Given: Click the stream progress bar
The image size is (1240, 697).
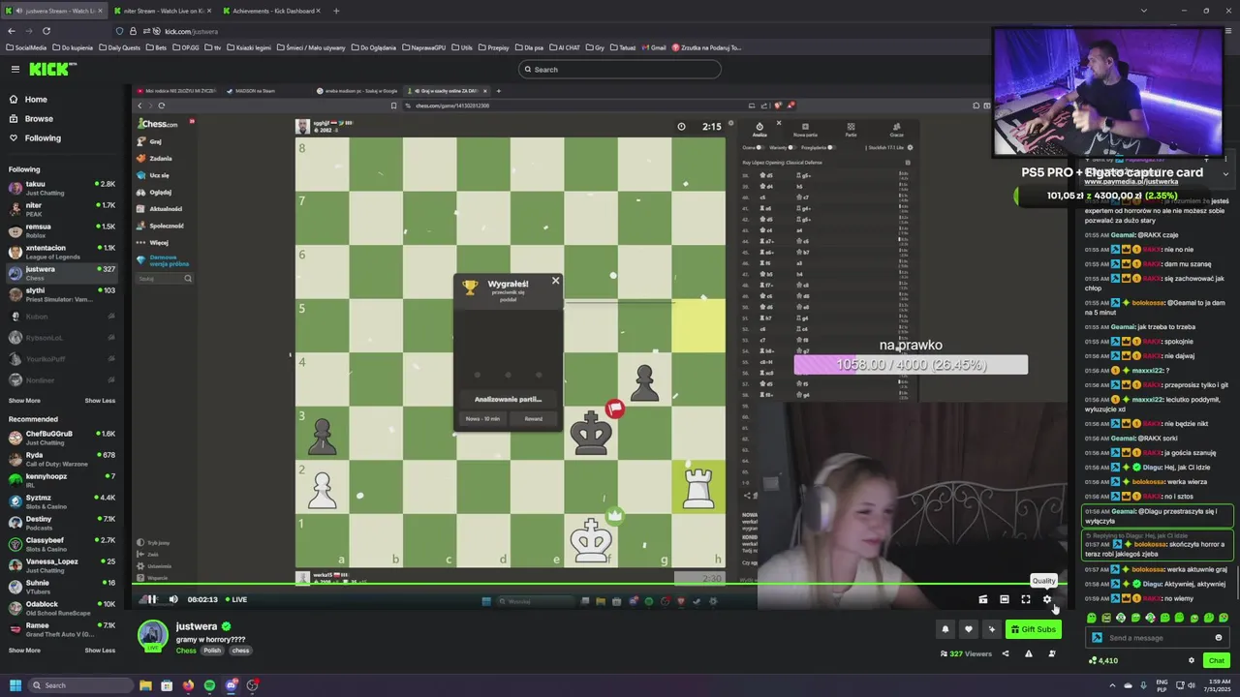Looking at the screenshot, I should pos(601,584).
